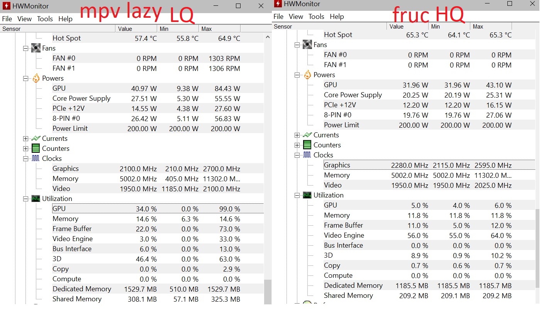
Task: Collapse the Clocks node in left window
Action: pos(25,159)
